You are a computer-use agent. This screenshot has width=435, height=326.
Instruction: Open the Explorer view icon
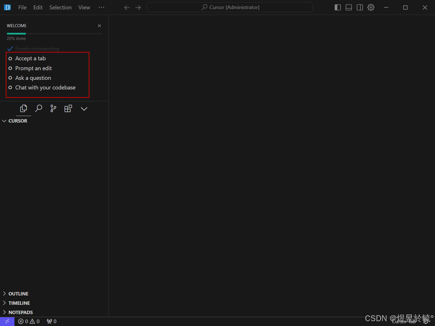pyautogui.click(x=24, y=109)
